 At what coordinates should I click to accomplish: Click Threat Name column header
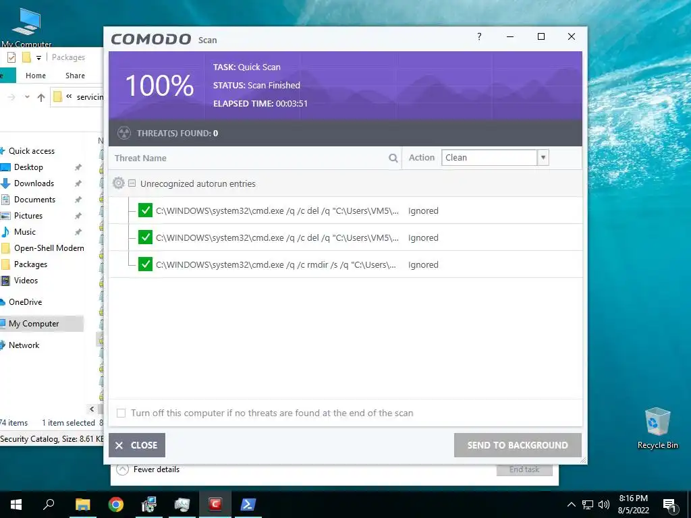(140, 158)
